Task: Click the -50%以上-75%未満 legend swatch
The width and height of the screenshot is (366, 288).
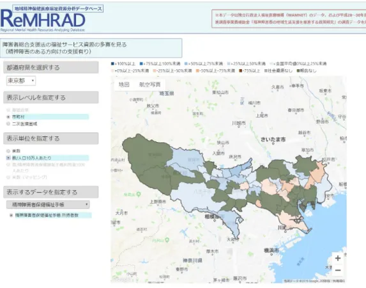Action: click(197, 70)
